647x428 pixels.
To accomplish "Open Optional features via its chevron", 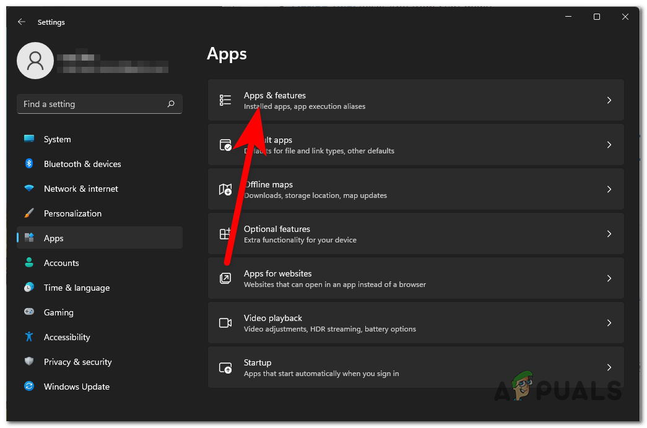I will [x=609, y=234].
